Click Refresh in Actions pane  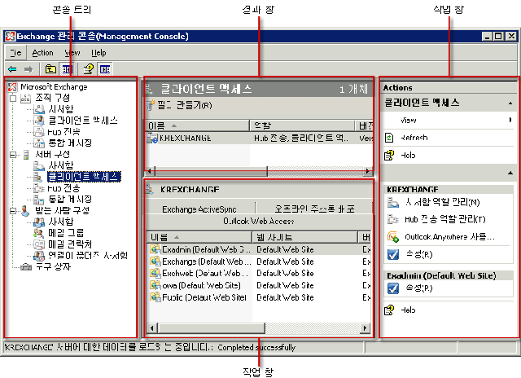point(414,138)
